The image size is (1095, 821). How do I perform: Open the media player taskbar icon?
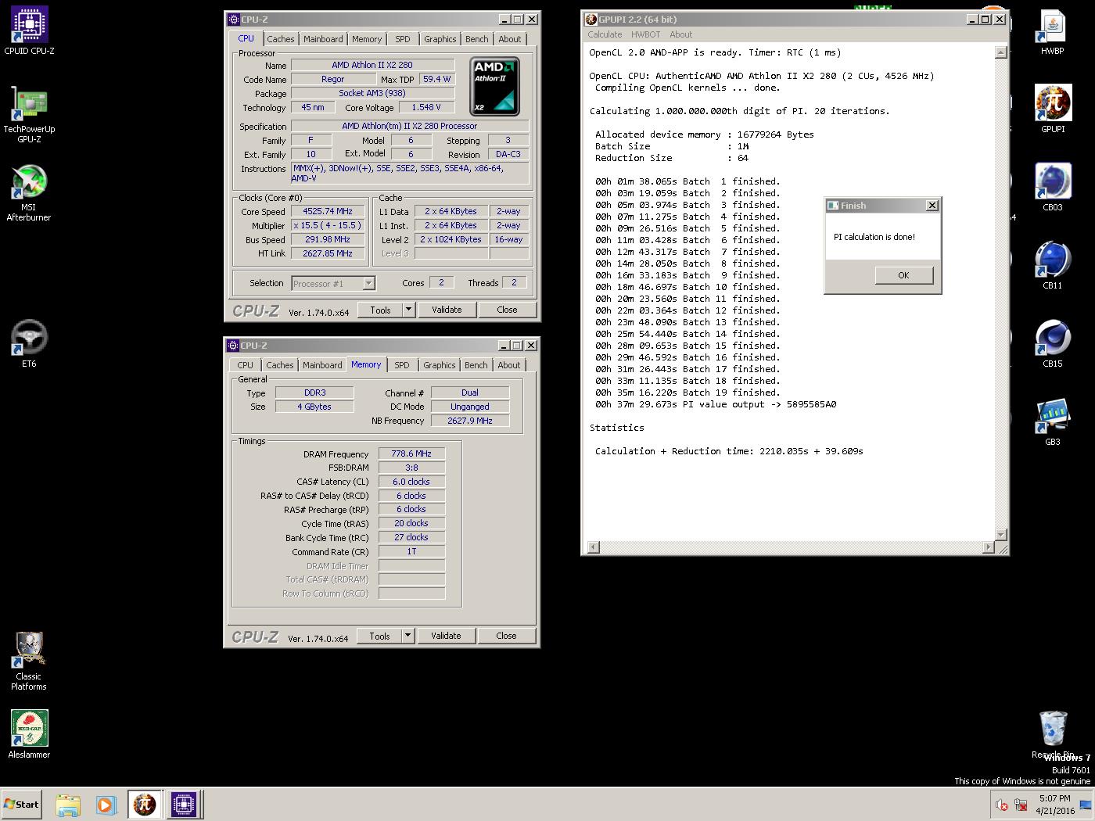[106, 805]
